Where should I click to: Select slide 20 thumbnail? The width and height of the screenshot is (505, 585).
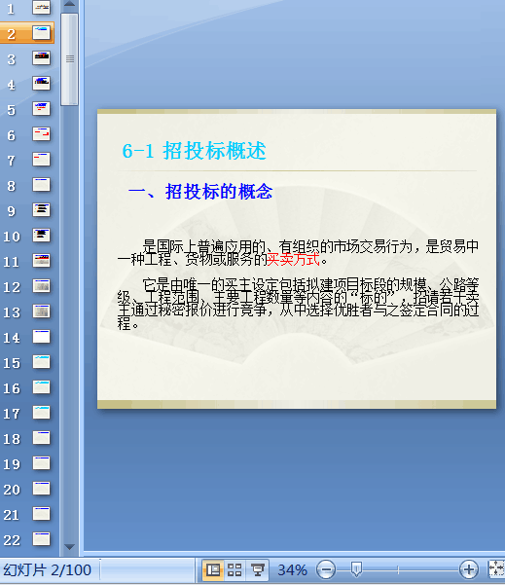coord(42,489)
